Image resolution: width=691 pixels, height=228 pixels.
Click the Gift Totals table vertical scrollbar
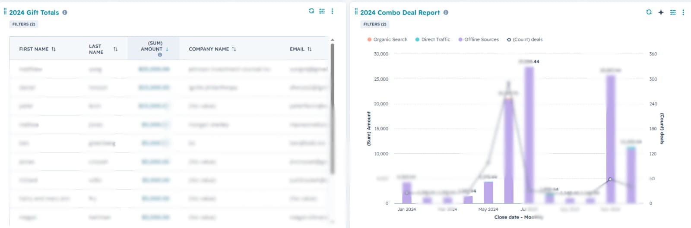pos(332,108)
